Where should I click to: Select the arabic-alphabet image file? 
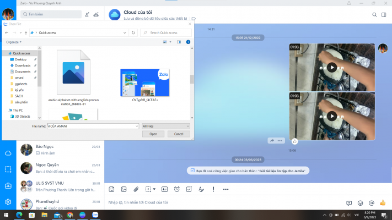point(73,78)
